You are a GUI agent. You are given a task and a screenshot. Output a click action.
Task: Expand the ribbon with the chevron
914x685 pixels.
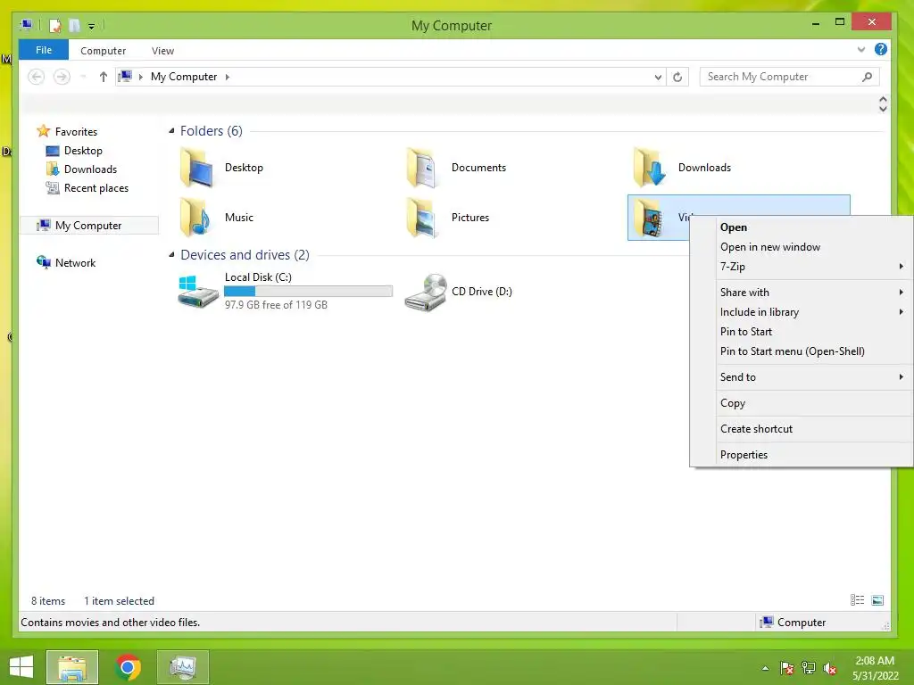pyautogui.click(x=861, y=50)
